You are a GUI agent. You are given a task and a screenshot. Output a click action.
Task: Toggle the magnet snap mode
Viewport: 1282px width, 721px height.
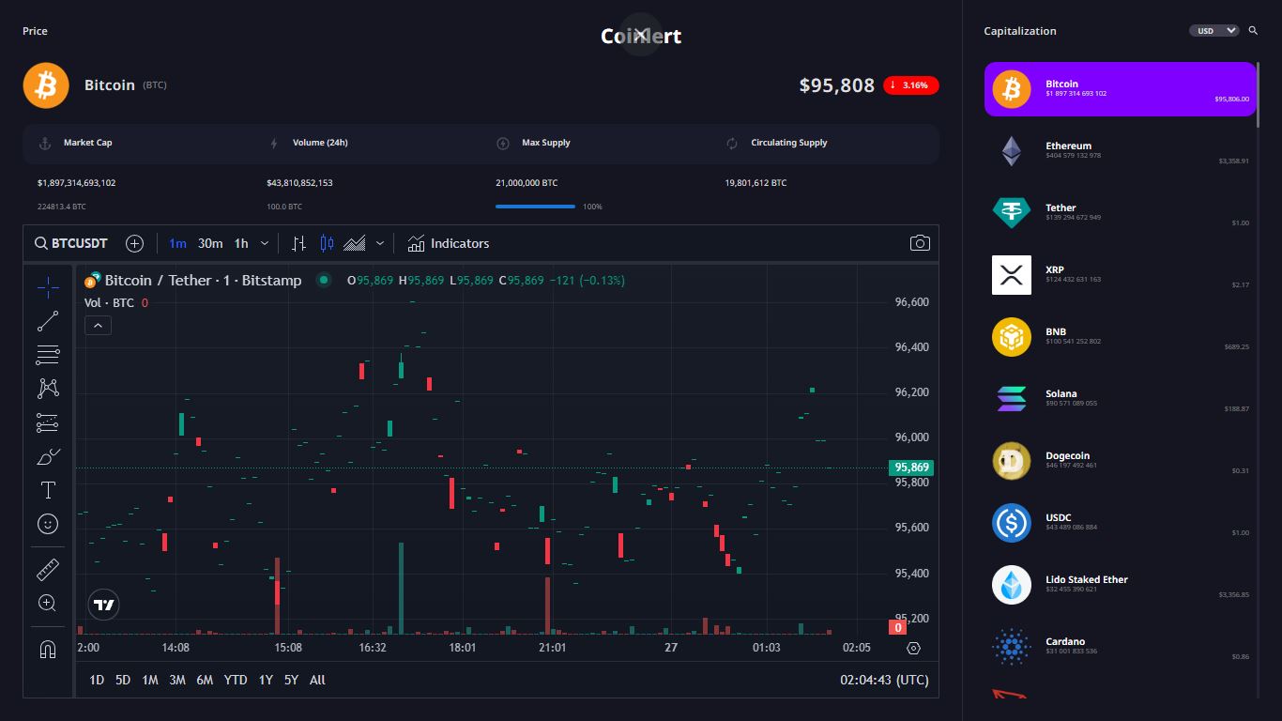[x=48, y=649]
